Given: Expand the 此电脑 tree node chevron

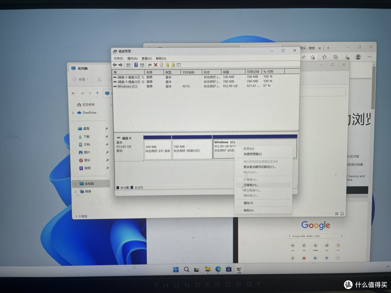Looking at the screenshot, I should (75, 184).
